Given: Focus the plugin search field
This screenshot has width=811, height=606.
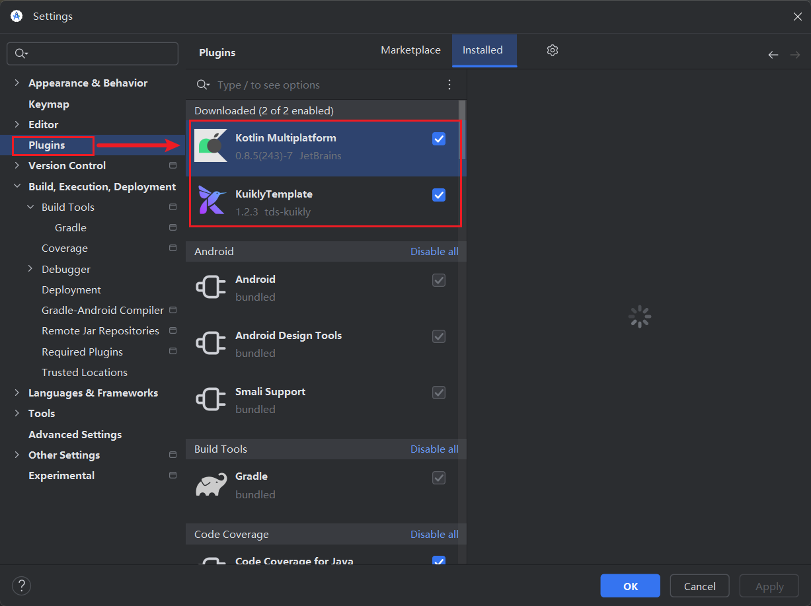Looking at the screenshot, I should pos(327,85).
